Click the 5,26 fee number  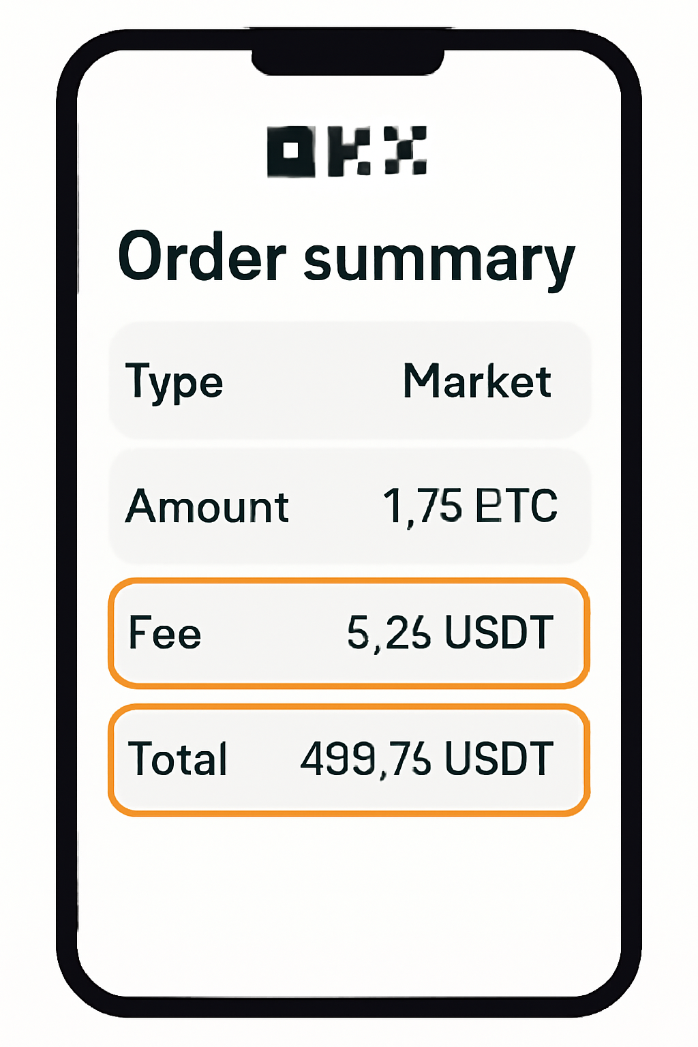click(x=389, y=633)
